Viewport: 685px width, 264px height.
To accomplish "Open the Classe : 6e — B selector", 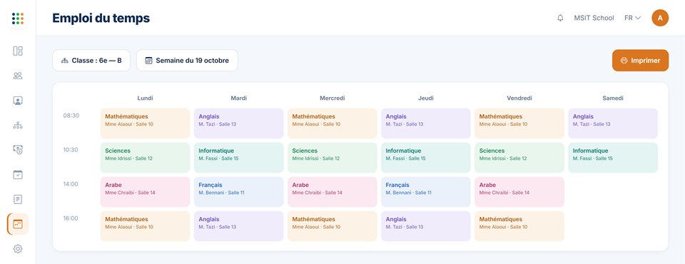I will pos(91,61).
